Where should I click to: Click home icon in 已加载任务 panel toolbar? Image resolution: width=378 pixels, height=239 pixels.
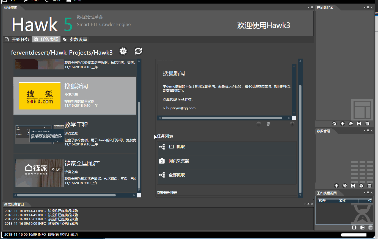[334, 124]
